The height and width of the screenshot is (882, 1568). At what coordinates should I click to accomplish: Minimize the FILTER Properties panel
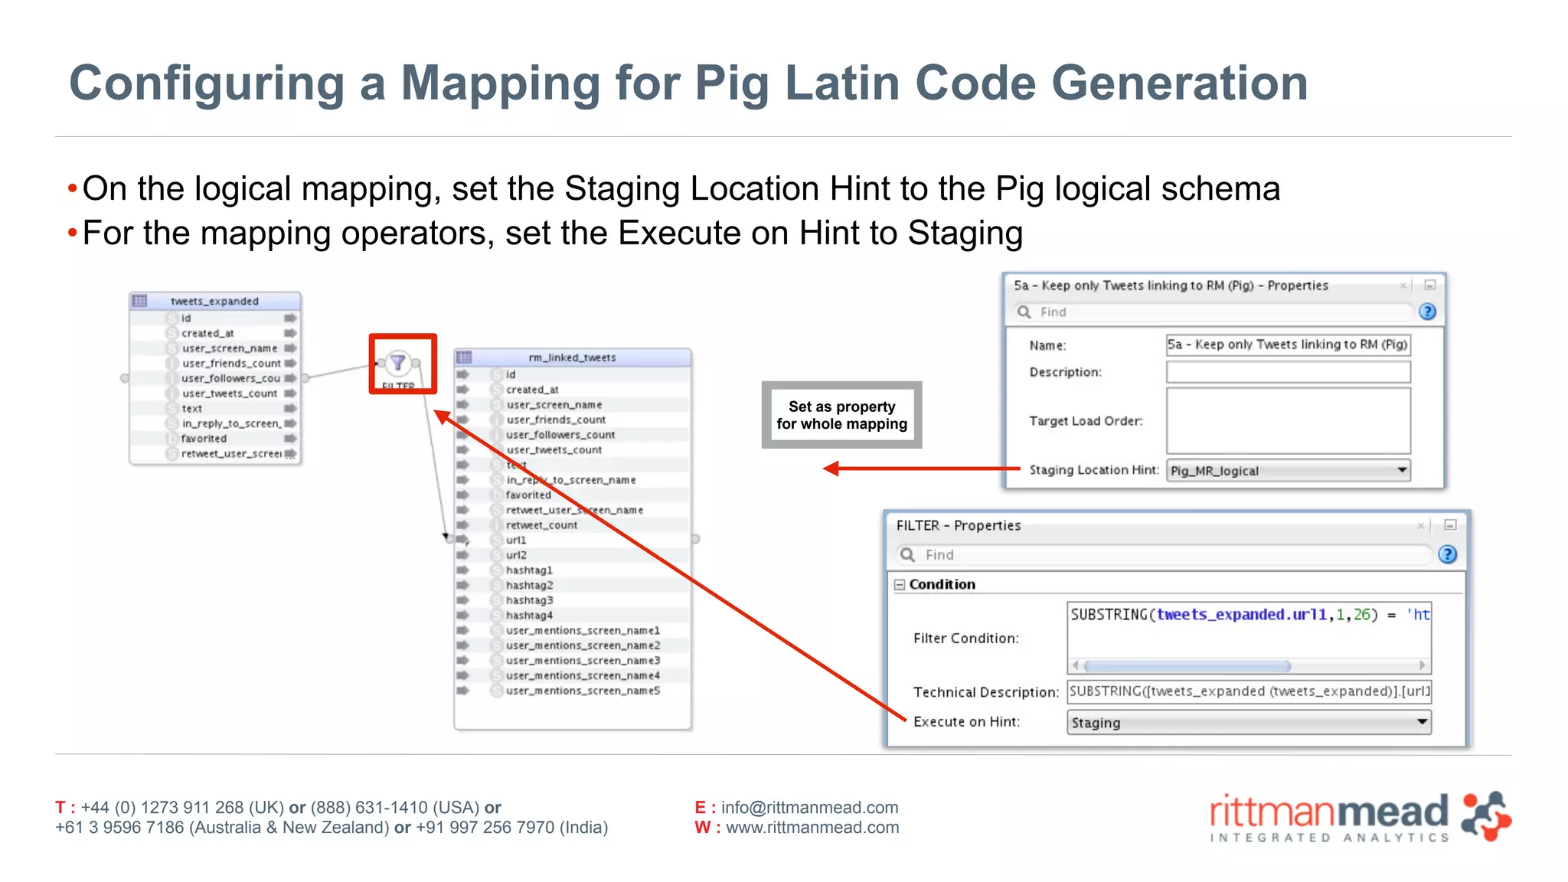click(x=1449, y=525)
